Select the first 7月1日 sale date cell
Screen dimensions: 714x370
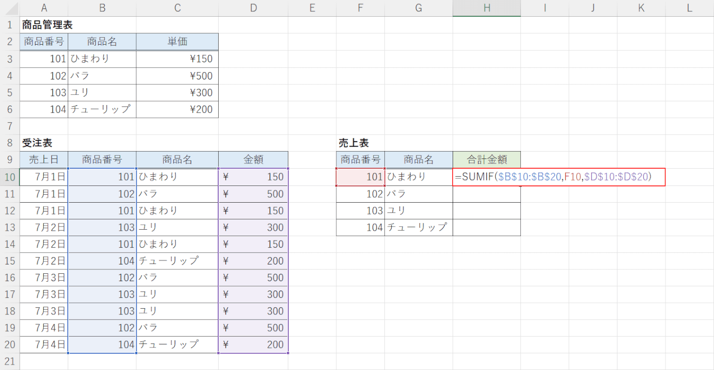44,177
